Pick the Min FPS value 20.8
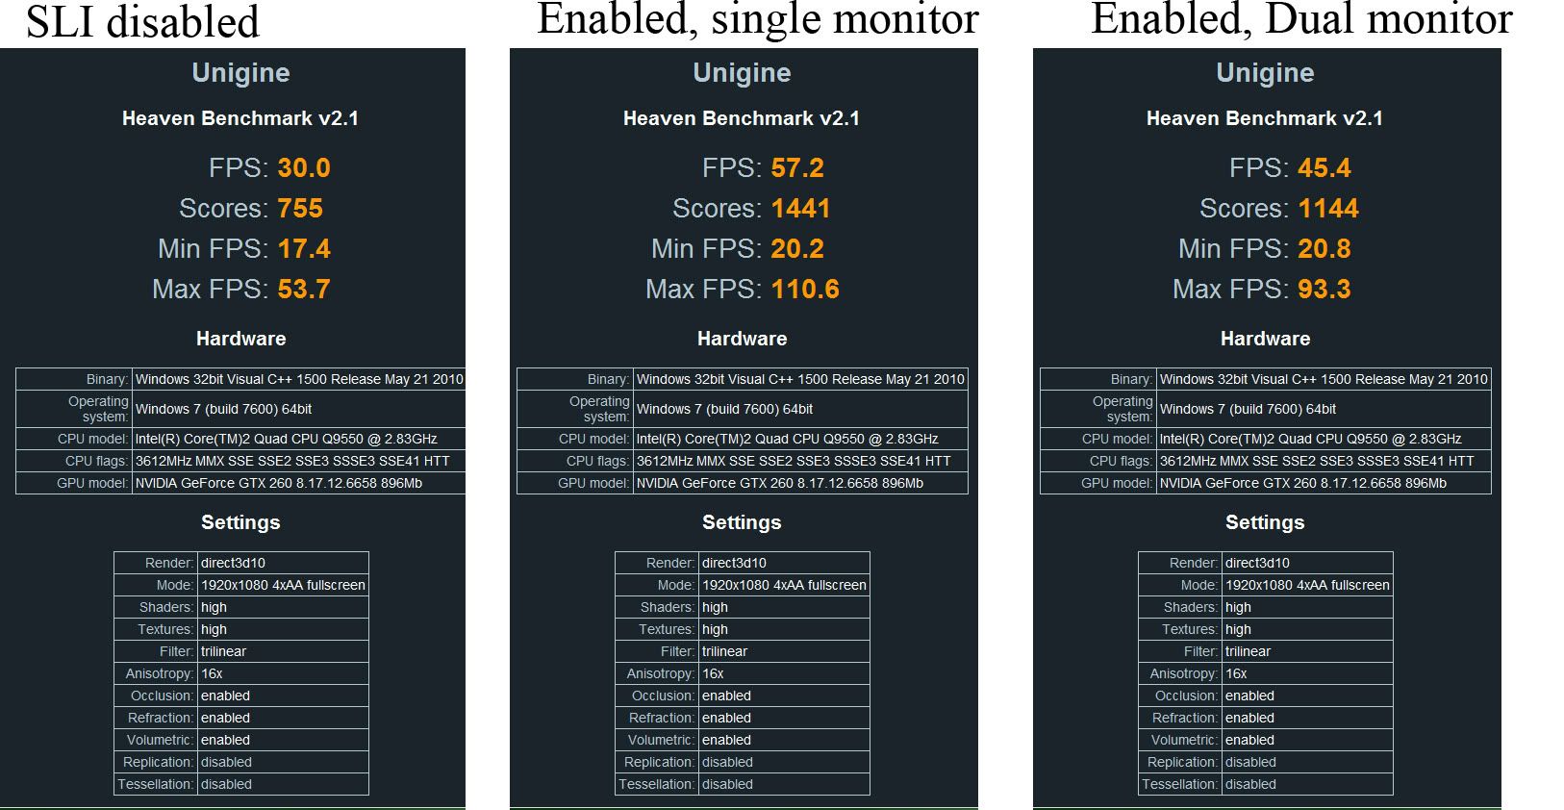The image size is (1564, 810). click(x=1324, y=248)
